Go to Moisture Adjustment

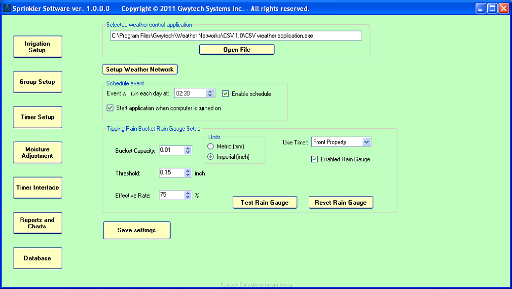(37, 152)
